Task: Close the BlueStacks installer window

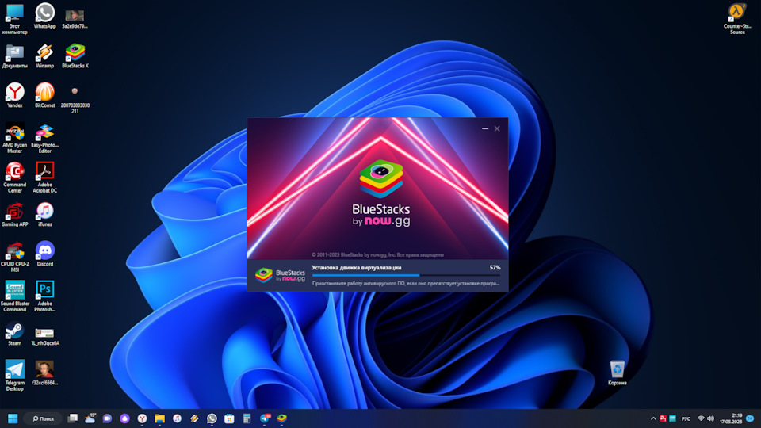Action: 497,128
